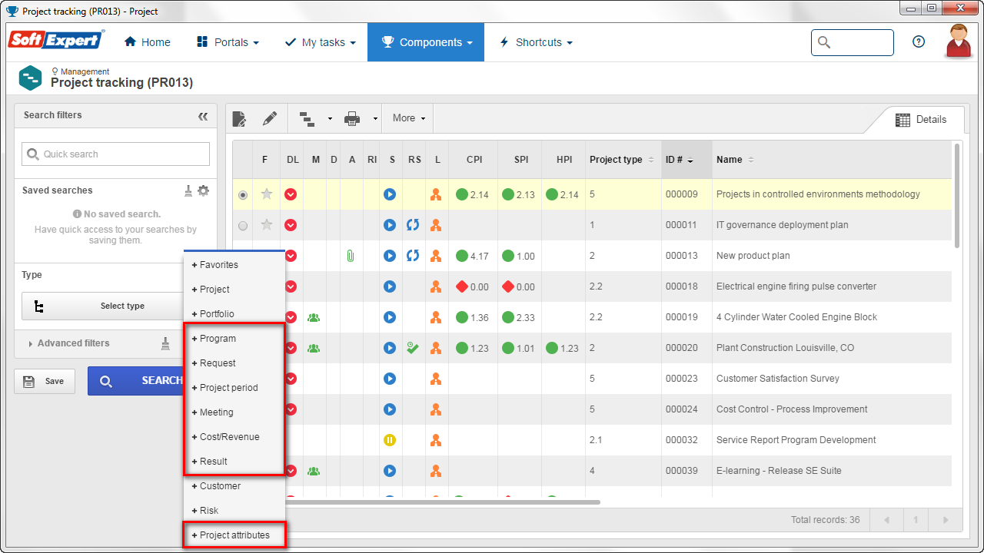Click the pencil edit icon in toolbar

click(x=269, y=118)
